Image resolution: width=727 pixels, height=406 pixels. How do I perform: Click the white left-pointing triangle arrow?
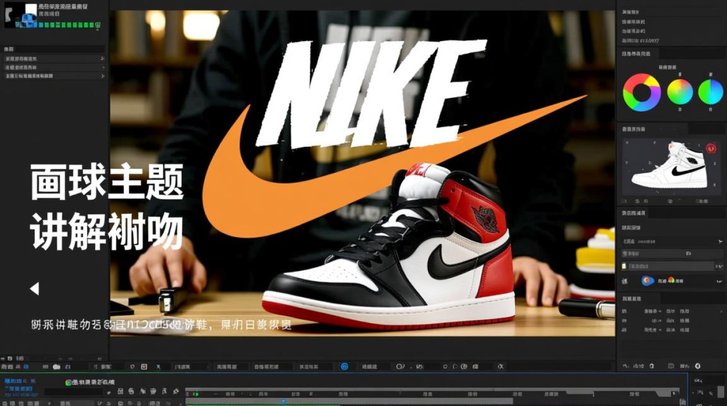35,289
